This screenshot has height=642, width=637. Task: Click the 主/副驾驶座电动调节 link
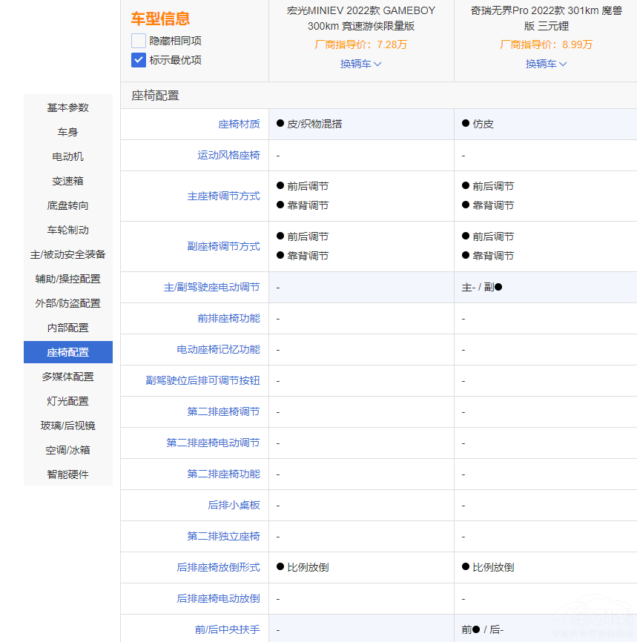tap(212, 287)
